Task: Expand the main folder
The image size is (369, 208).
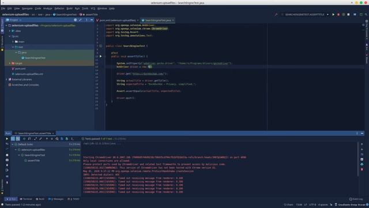Action: tap(13, 42)
